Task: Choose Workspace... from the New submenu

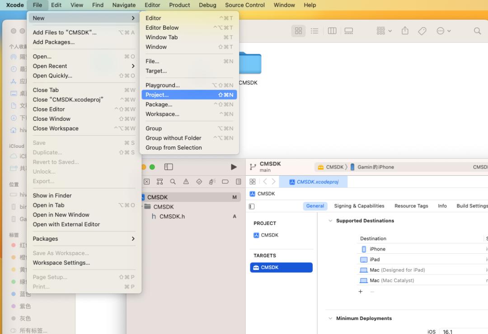Action: point(189,114)
